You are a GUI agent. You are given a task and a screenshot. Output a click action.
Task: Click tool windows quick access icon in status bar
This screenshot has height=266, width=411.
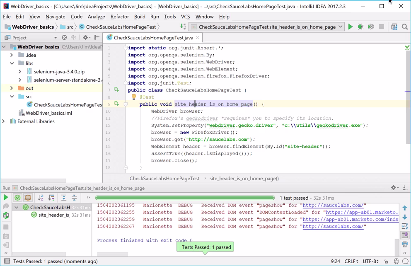[7, 261]
